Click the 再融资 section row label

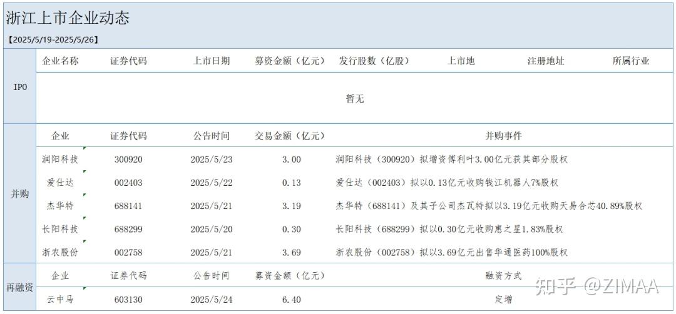coord(20,287)
